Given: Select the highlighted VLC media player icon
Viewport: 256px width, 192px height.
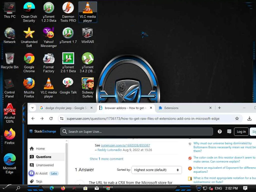Looking at the screenshot, I should pos(88,12).
